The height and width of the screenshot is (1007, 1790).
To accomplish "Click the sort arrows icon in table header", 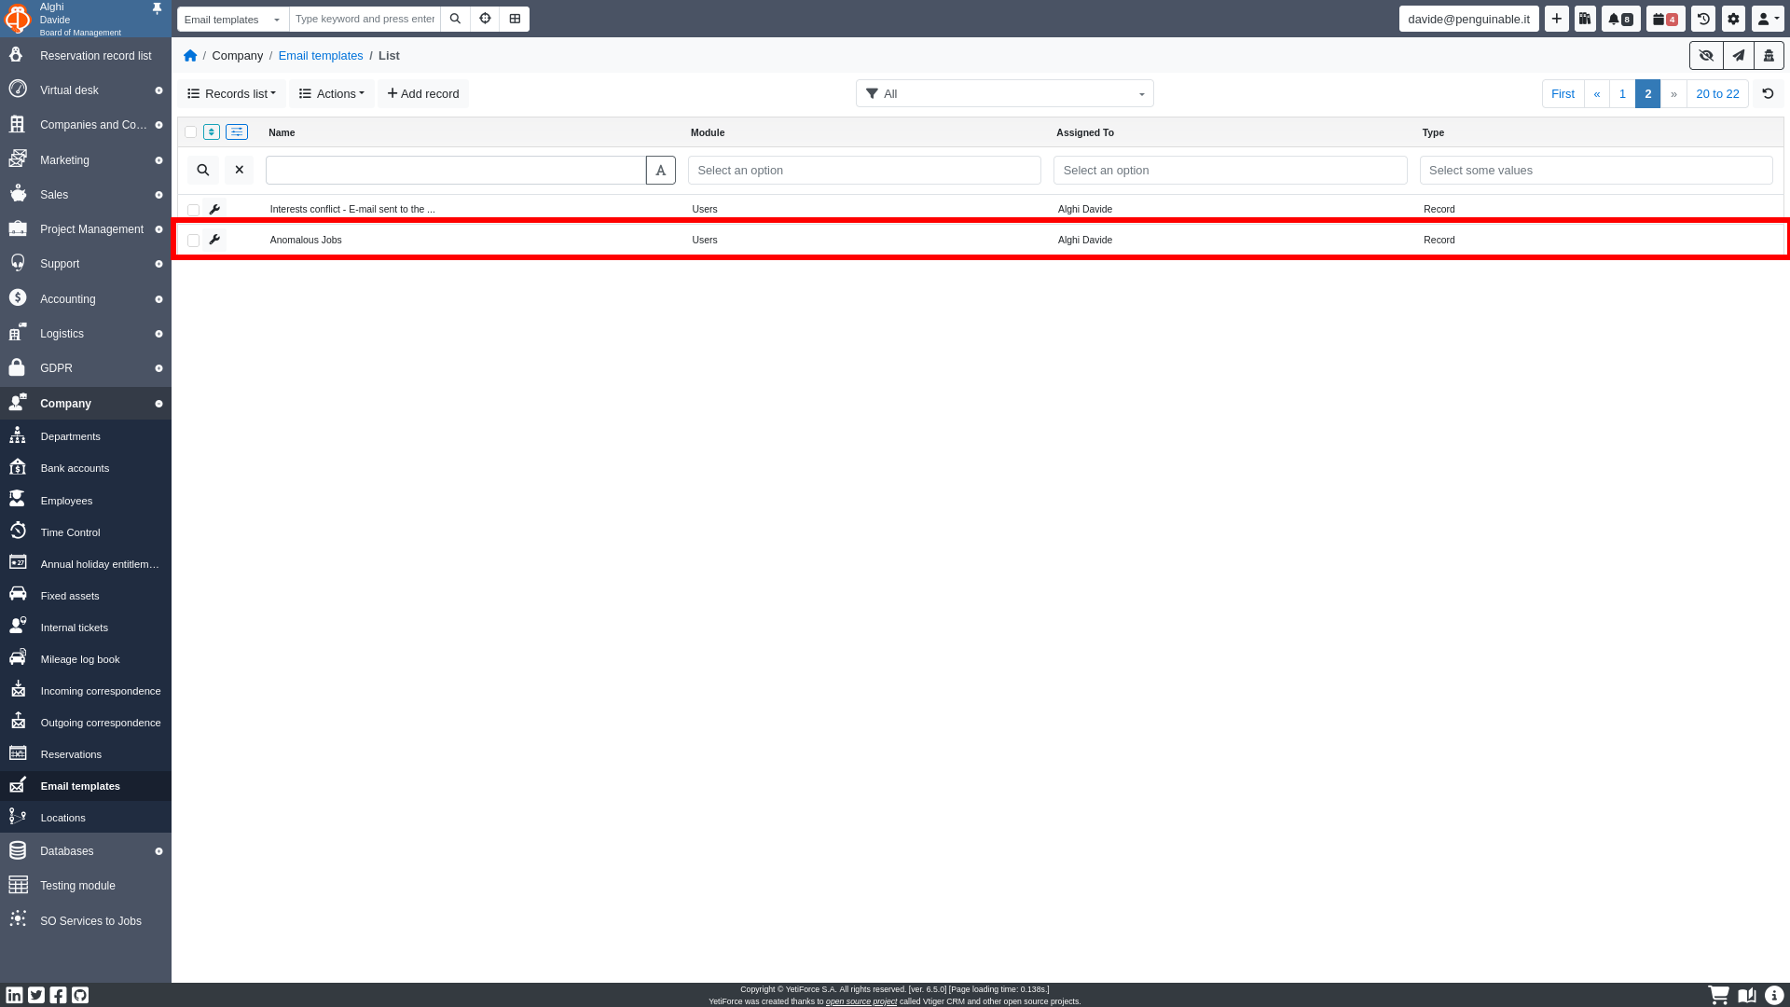I will point(212,132).
